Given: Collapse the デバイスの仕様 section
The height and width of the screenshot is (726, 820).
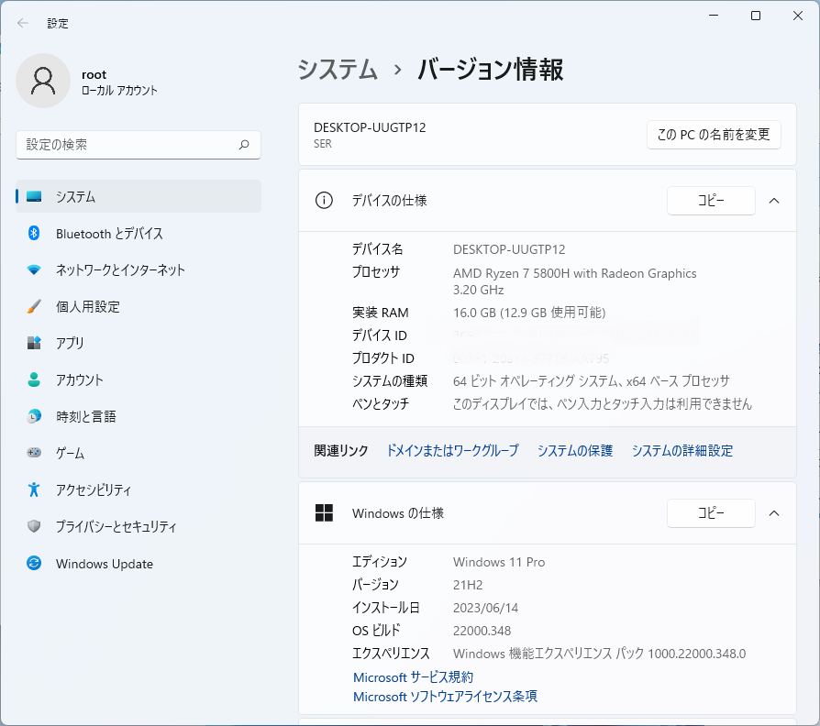Looking at the screenshot, I should pos(774,200).
